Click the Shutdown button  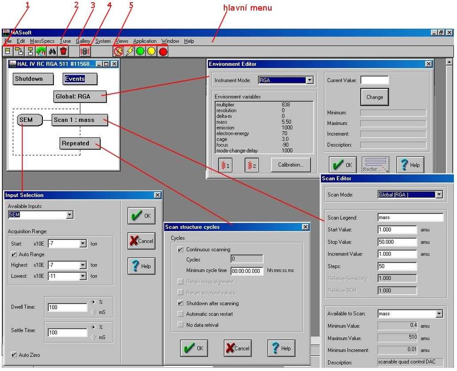pos(33,79)
